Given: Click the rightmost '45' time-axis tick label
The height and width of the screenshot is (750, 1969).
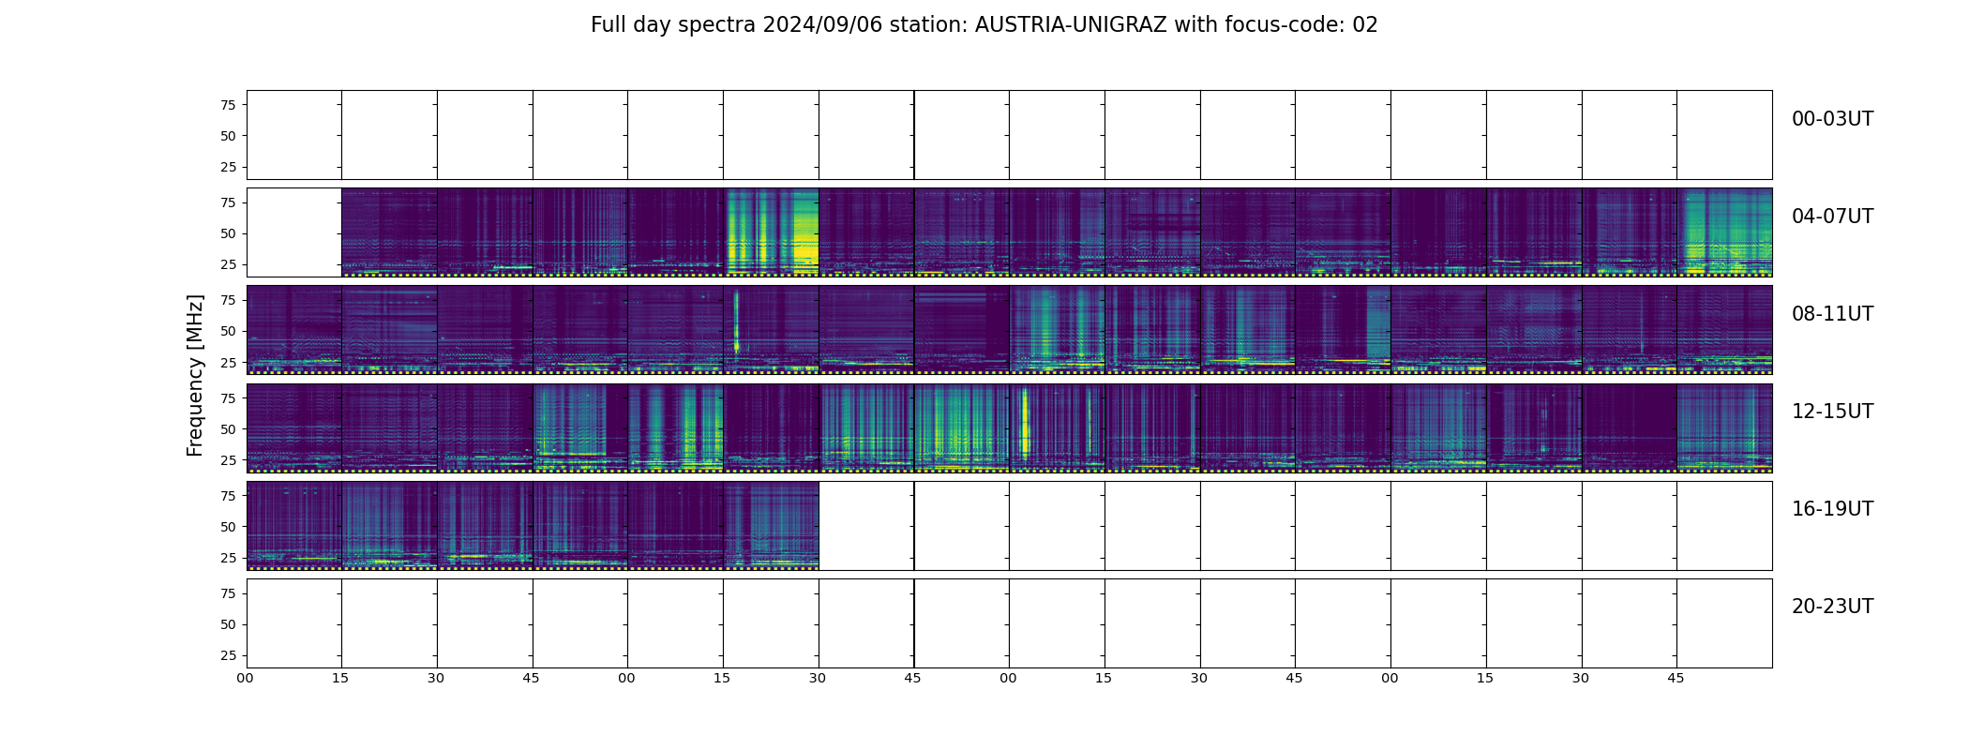Looking at the screenshot, I should [1676, 679].
